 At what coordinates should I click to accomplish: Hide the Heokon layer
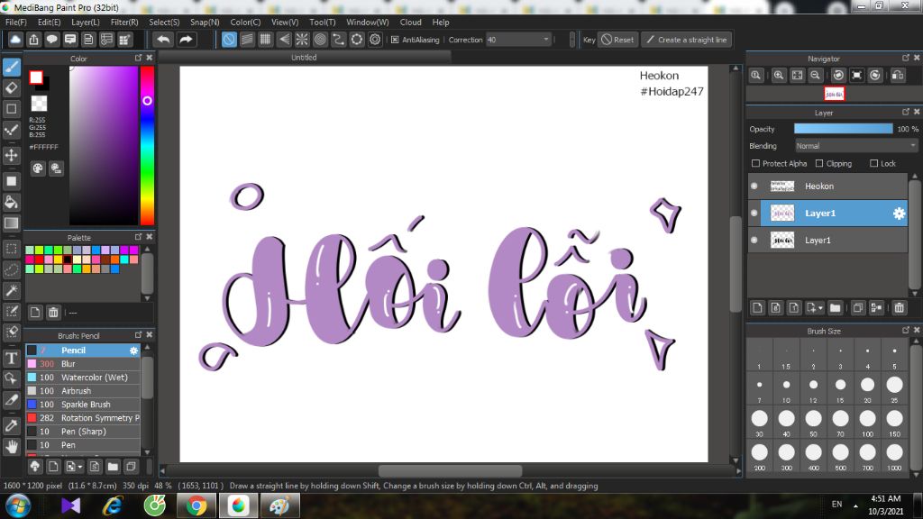click(754, 186)
